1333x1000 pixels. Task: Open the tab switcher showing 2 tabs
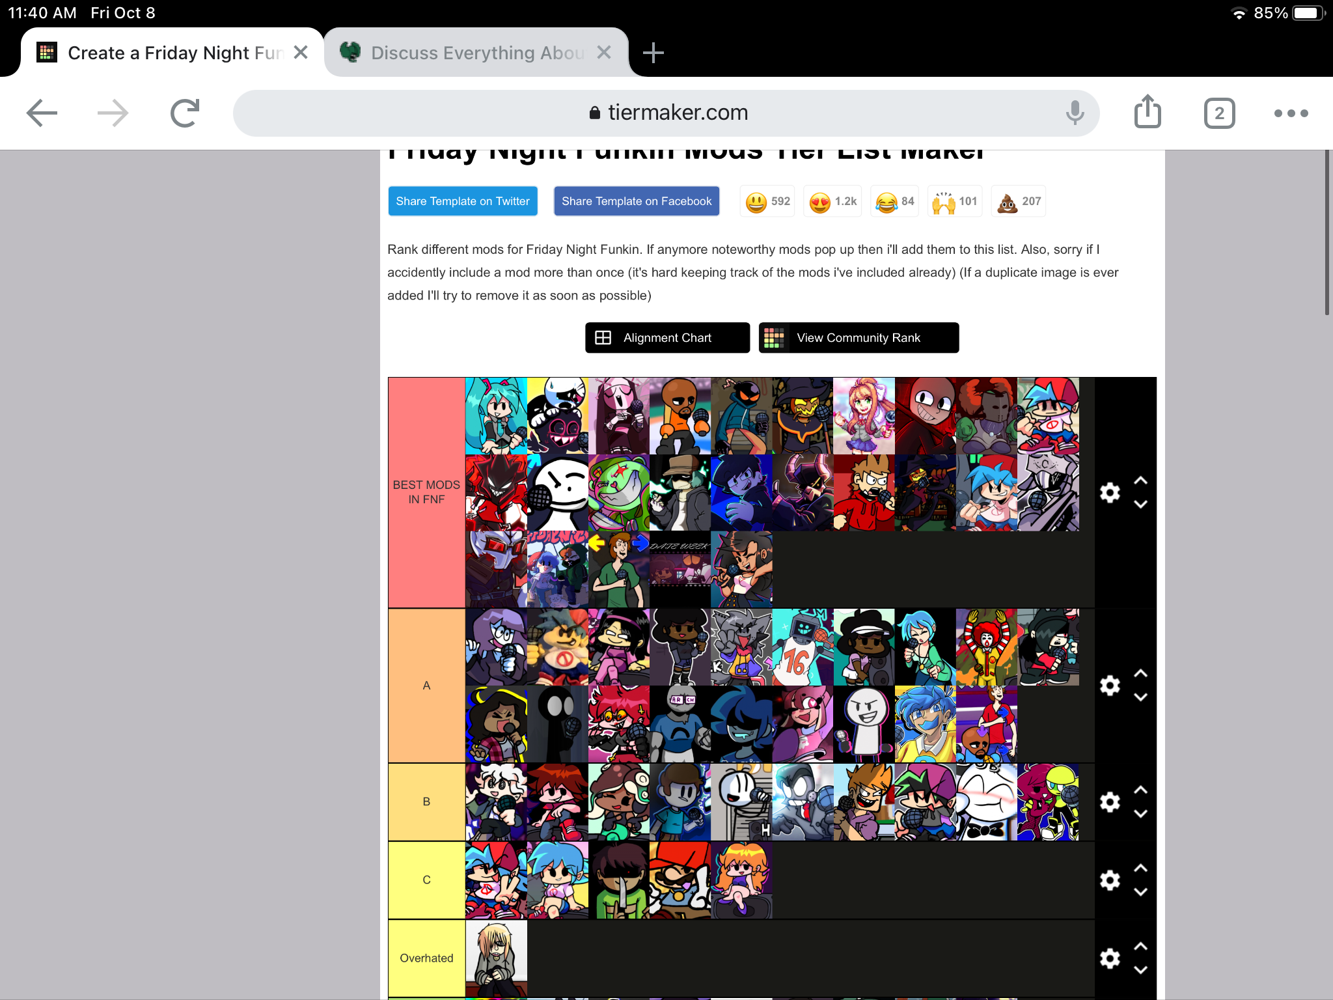coord(1219,113)
